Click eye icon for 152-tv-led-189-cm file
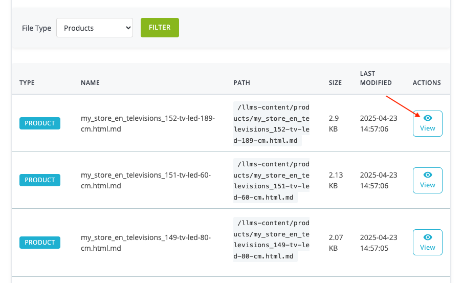Screen dimensions: 463x283 428,118
